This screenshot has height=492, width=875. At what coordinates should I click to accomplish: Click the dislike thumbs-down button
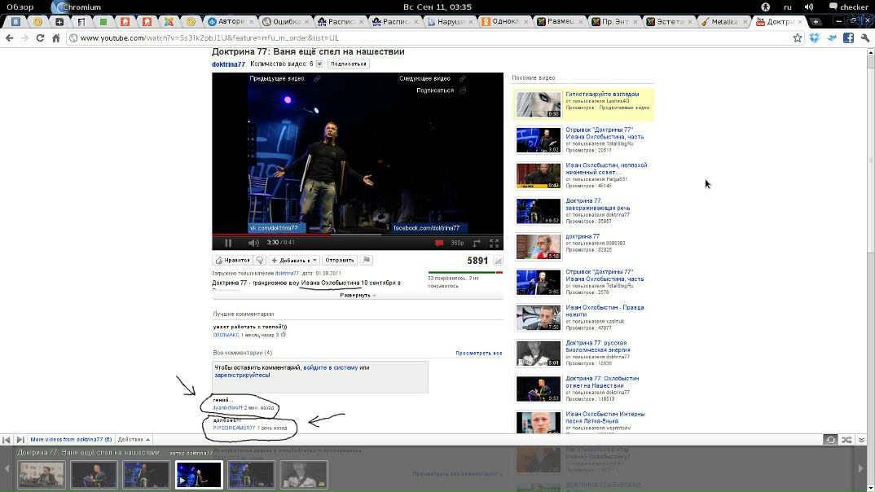pos(260,261)
